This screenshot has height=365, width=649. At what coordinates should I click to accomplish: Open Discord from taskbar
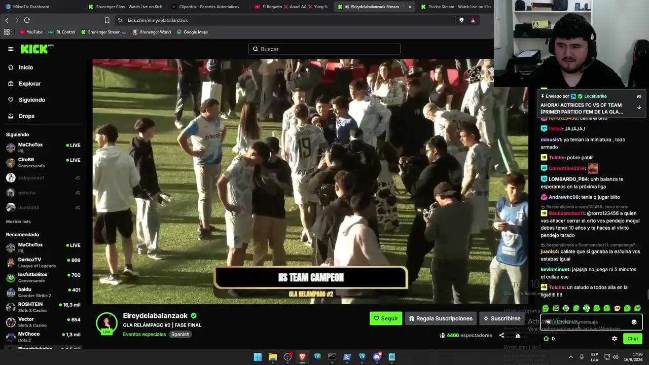coord(377,357)
